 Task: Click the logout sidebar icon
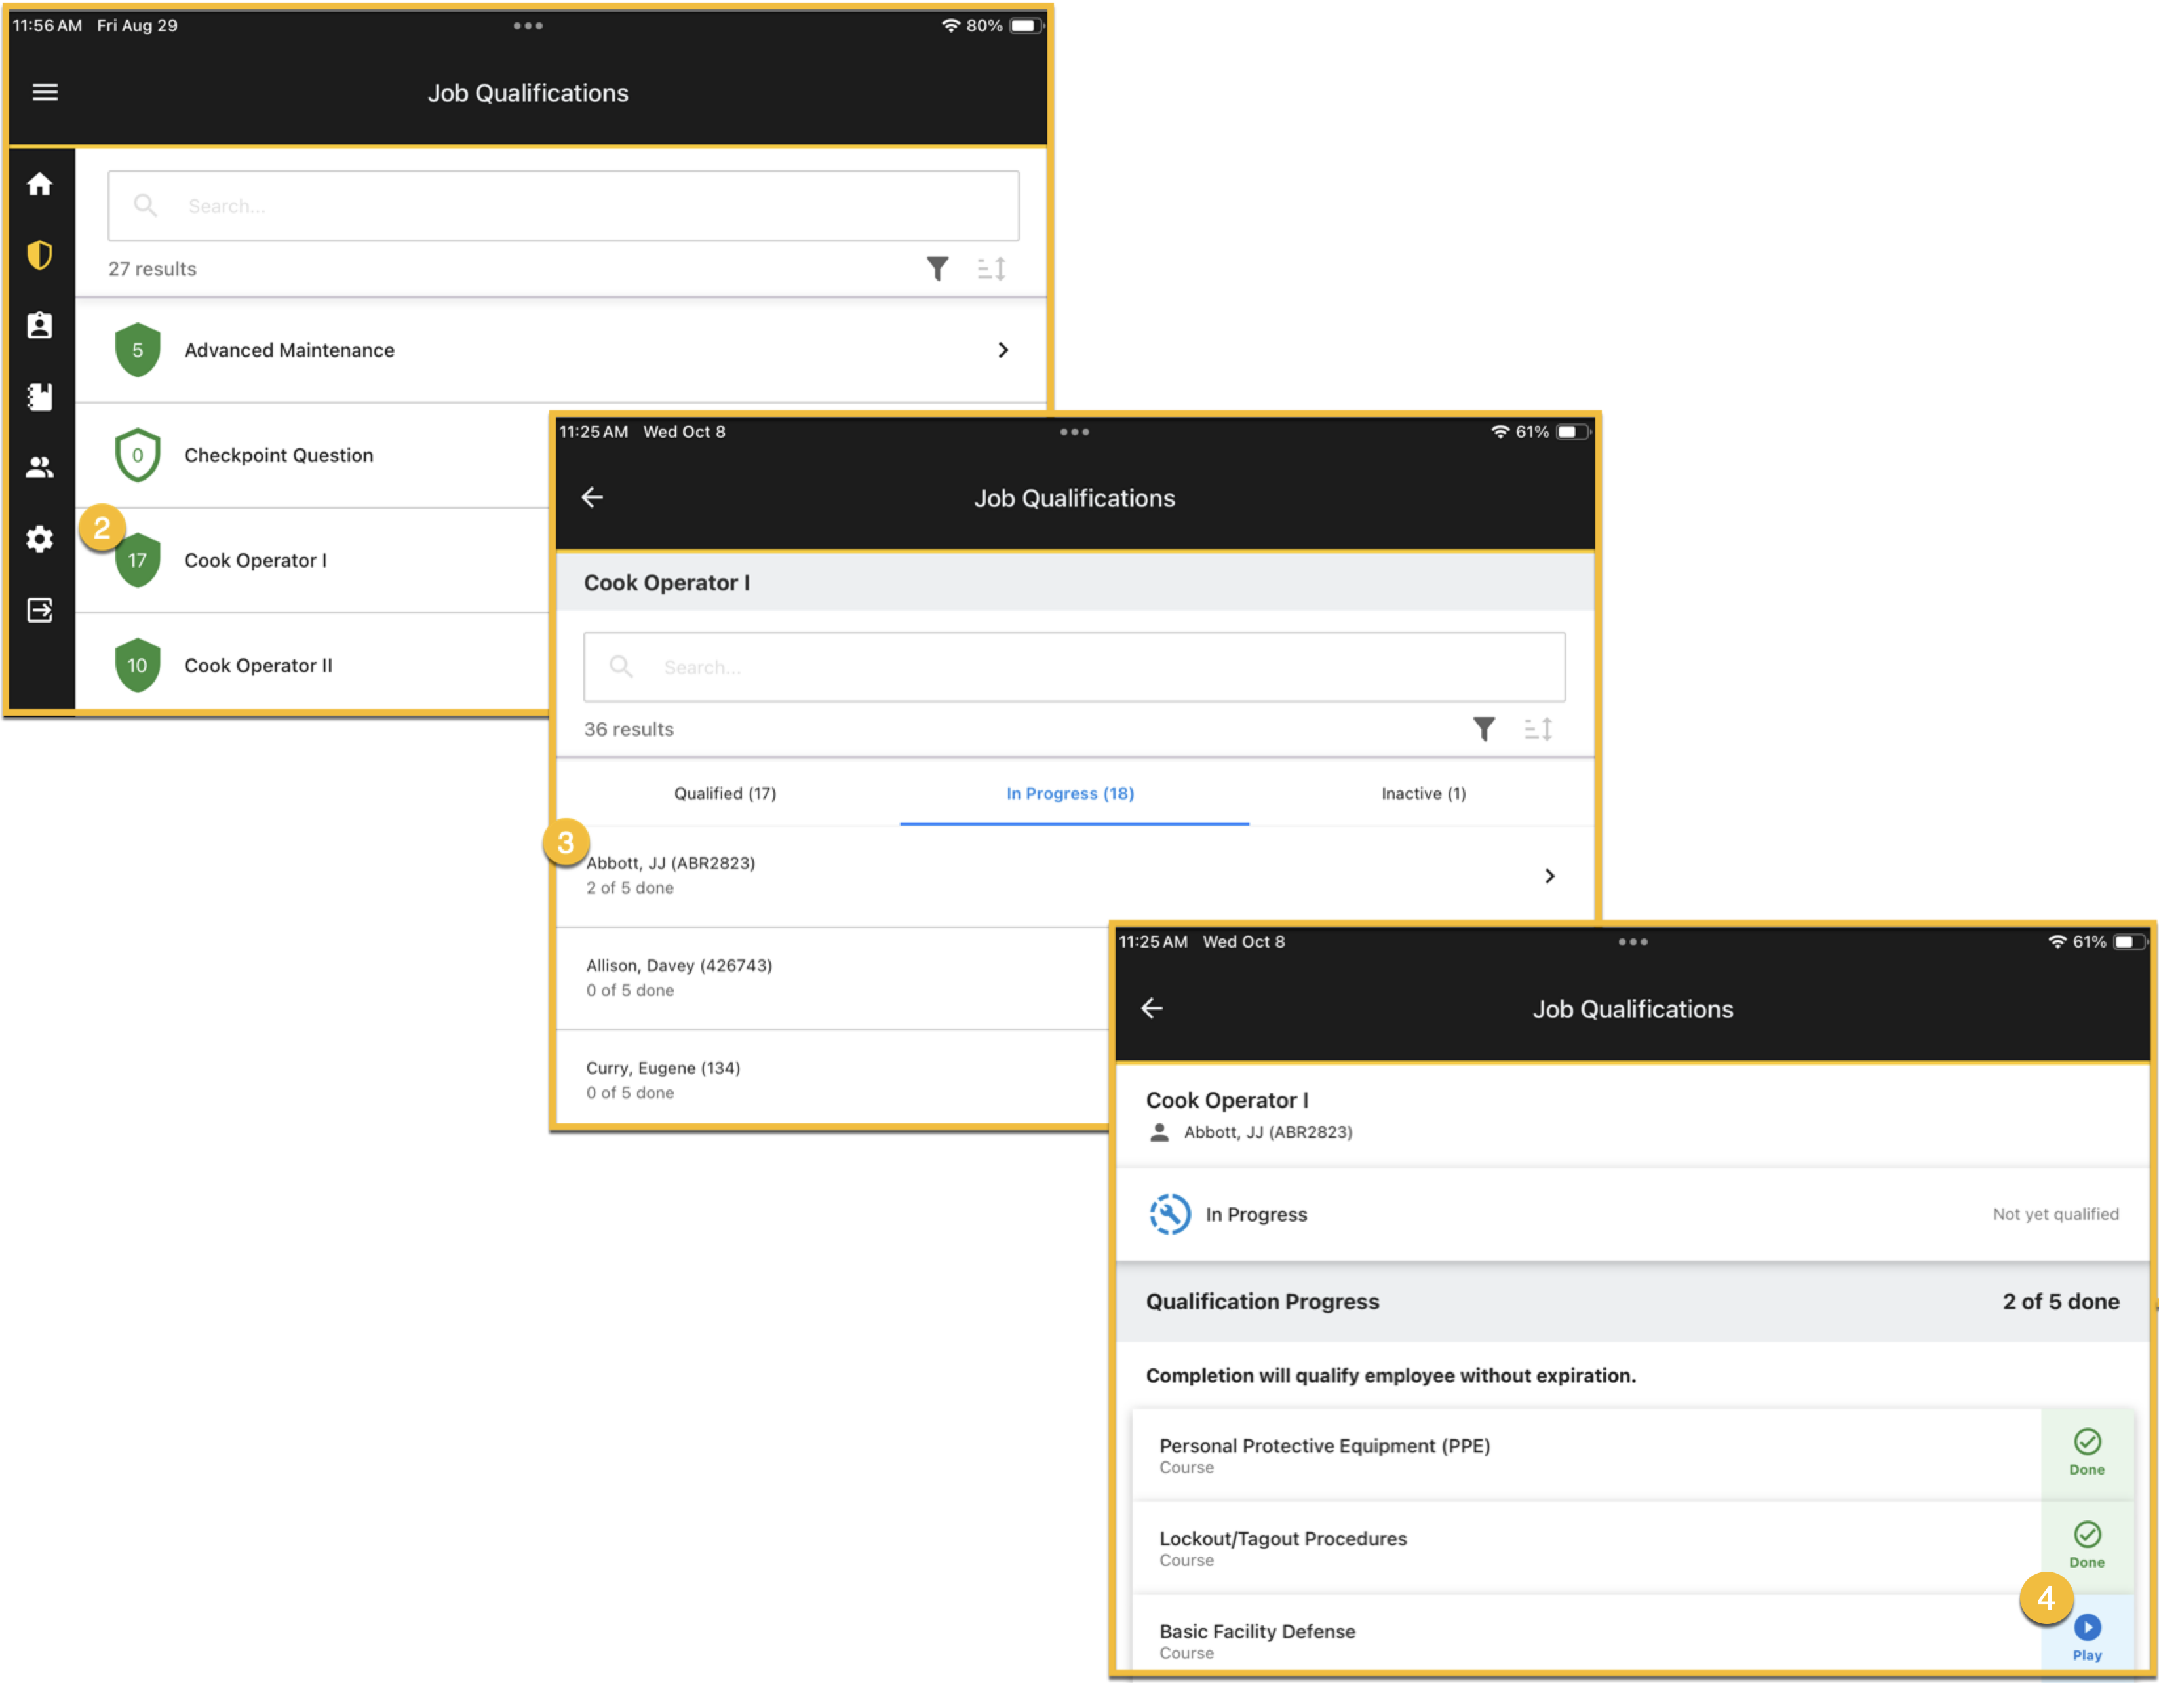click(x=39, y=609)
